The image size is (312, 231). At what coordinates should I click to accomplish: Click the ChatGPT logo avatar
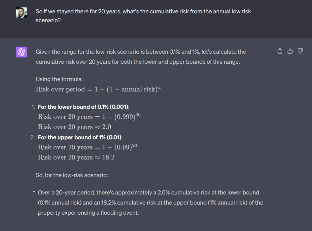tap(22, 52)
